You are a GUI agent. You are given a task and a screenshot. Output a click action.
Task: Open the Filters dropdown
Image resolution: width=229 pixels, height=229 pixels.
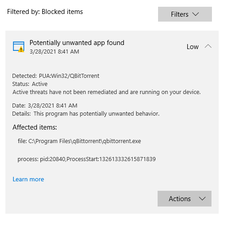185,14
